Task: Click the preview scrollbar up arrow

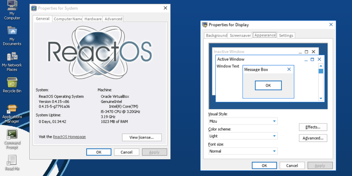Action: point(321,66)
